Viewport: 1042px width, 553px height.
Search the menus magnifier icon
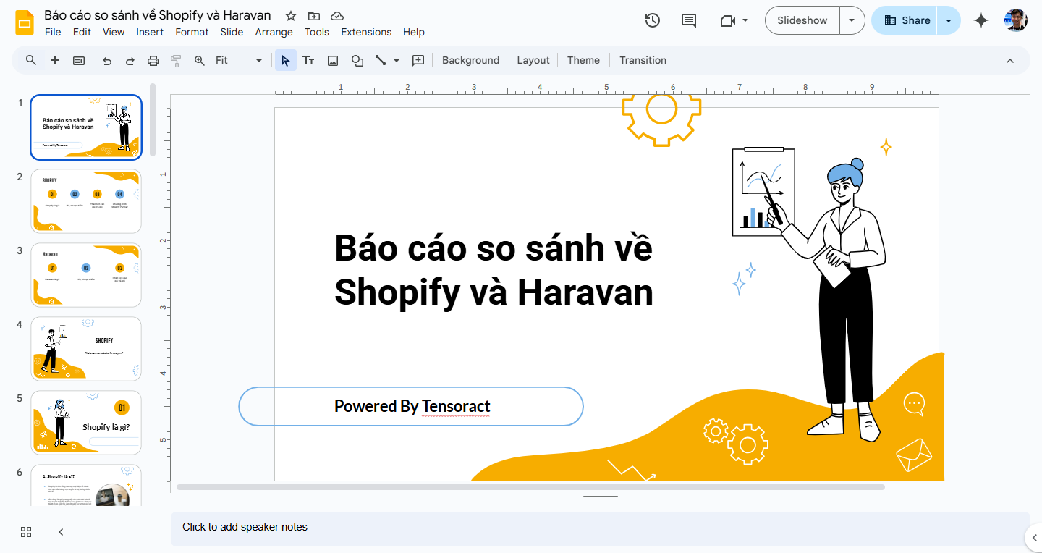[30, 60]
